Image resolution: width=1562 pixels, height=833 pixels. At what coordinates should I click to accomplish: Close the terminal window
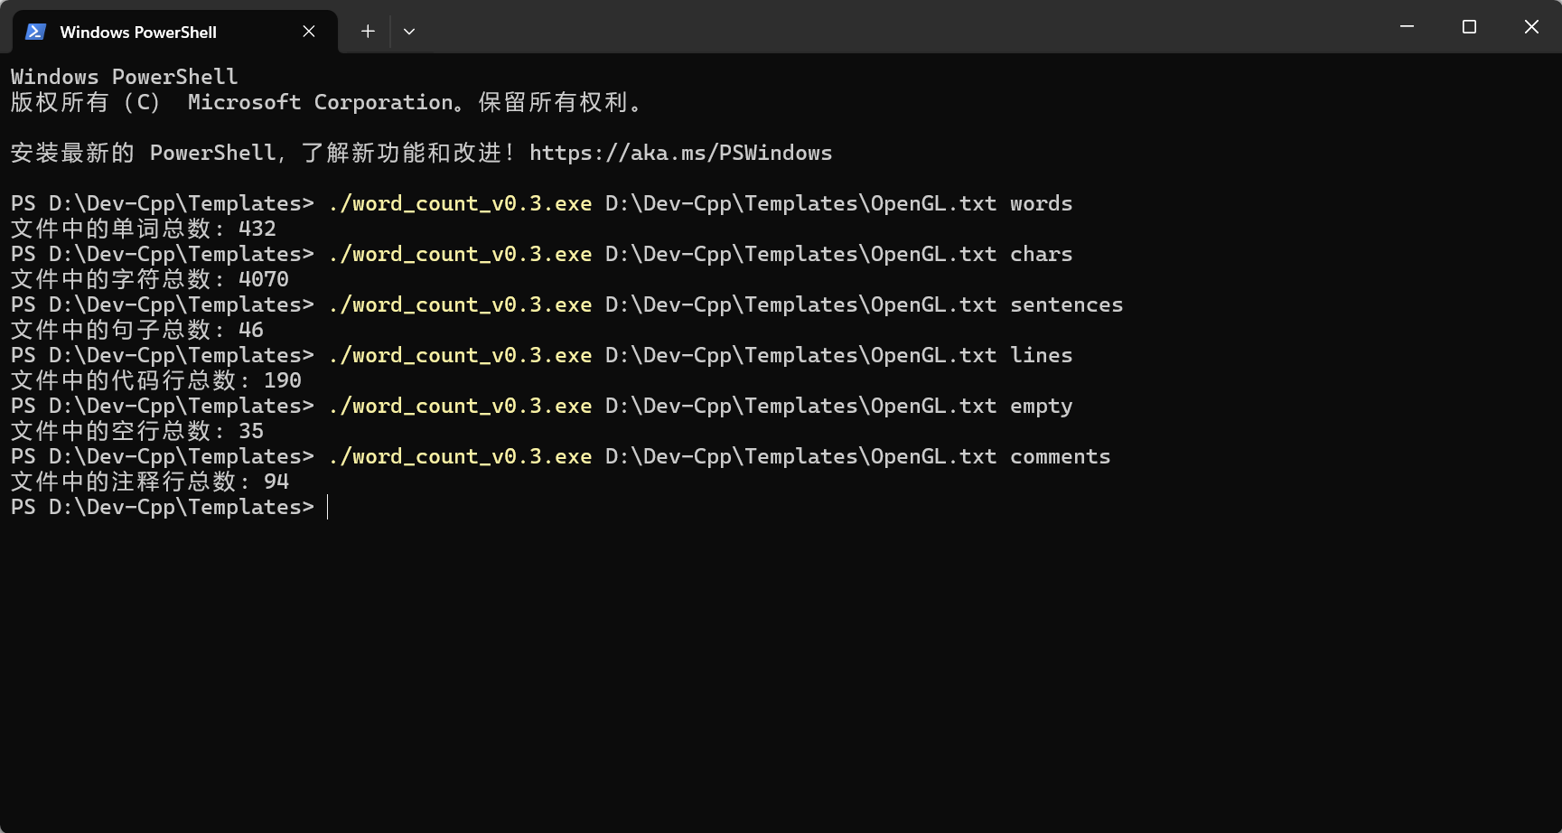pos(1531,27)
